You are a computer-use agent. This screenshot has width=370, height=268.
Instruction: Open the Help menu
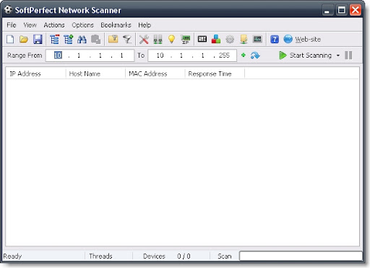click(x=145, y=25)
